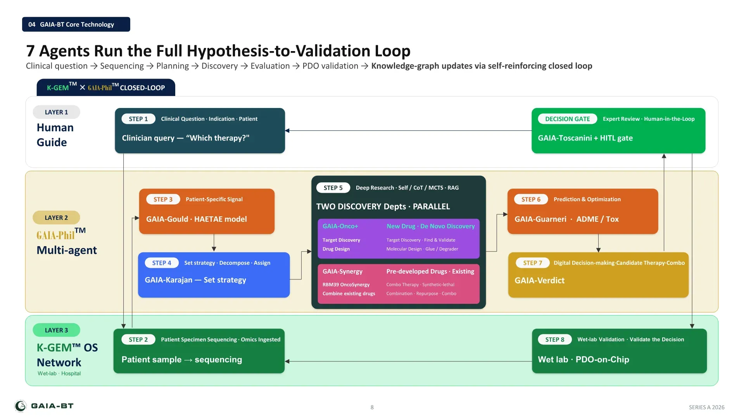Click the STEP 4 badge

tap(162, 263)
